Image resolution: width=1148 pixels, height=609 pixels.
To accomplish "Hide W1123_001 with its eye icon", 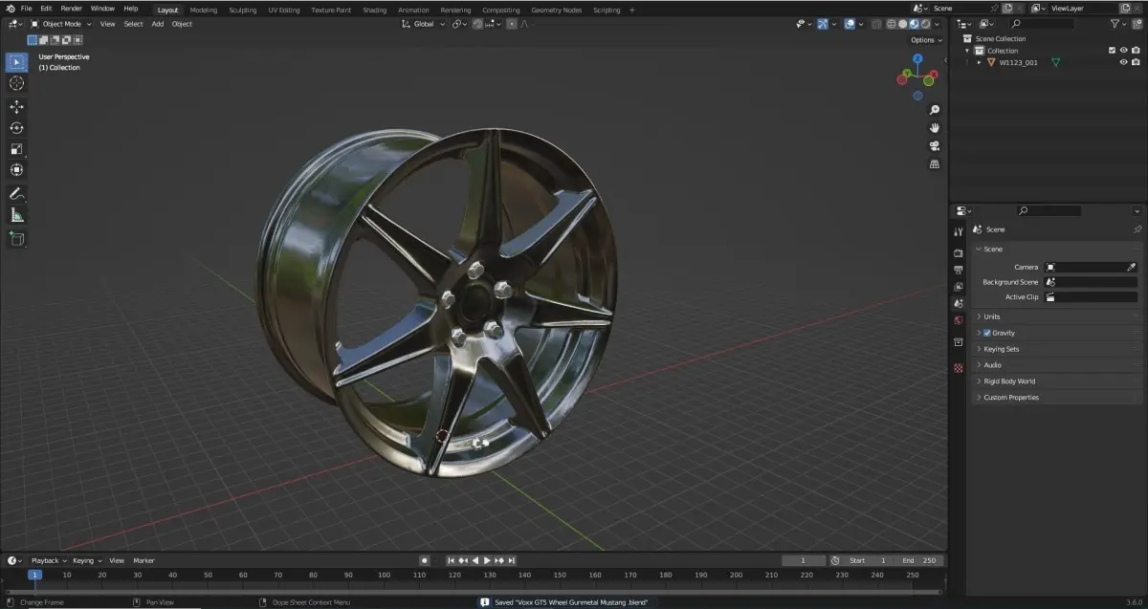I will [1124, 62].
